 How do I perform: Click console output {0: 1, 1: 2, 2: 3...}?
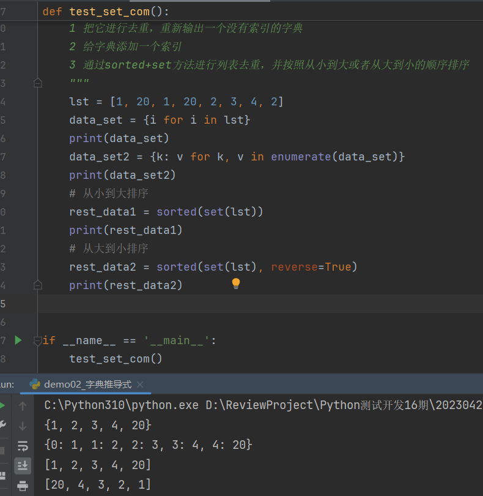pyautogui.click(x=148, y=445)
